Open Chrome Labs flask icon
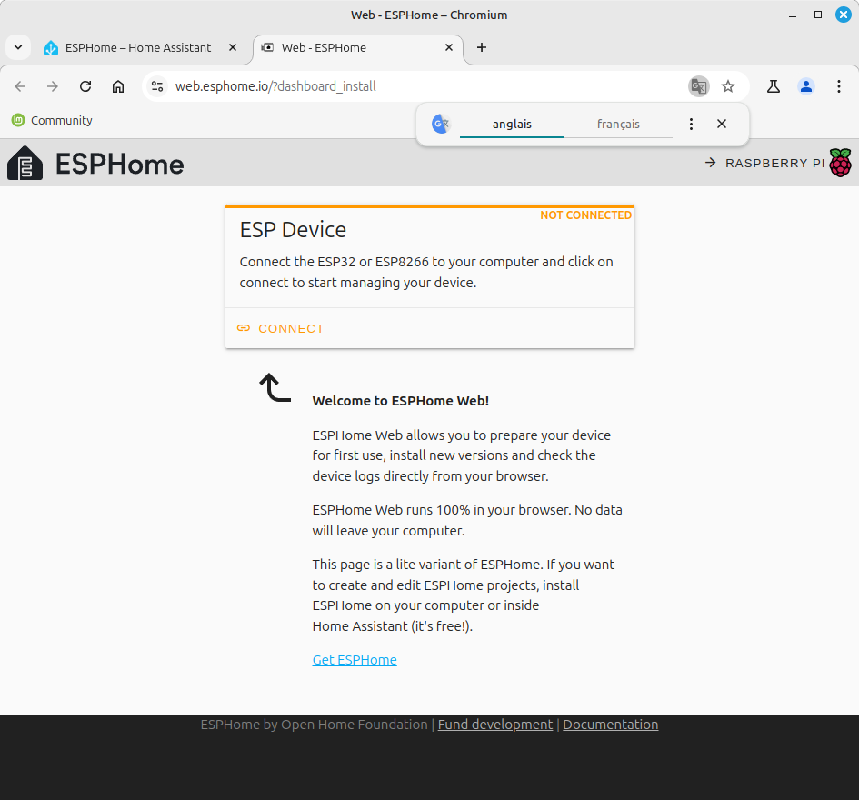Screen dimensions: 859x800 pyautogui.click(x=773, y=86)
